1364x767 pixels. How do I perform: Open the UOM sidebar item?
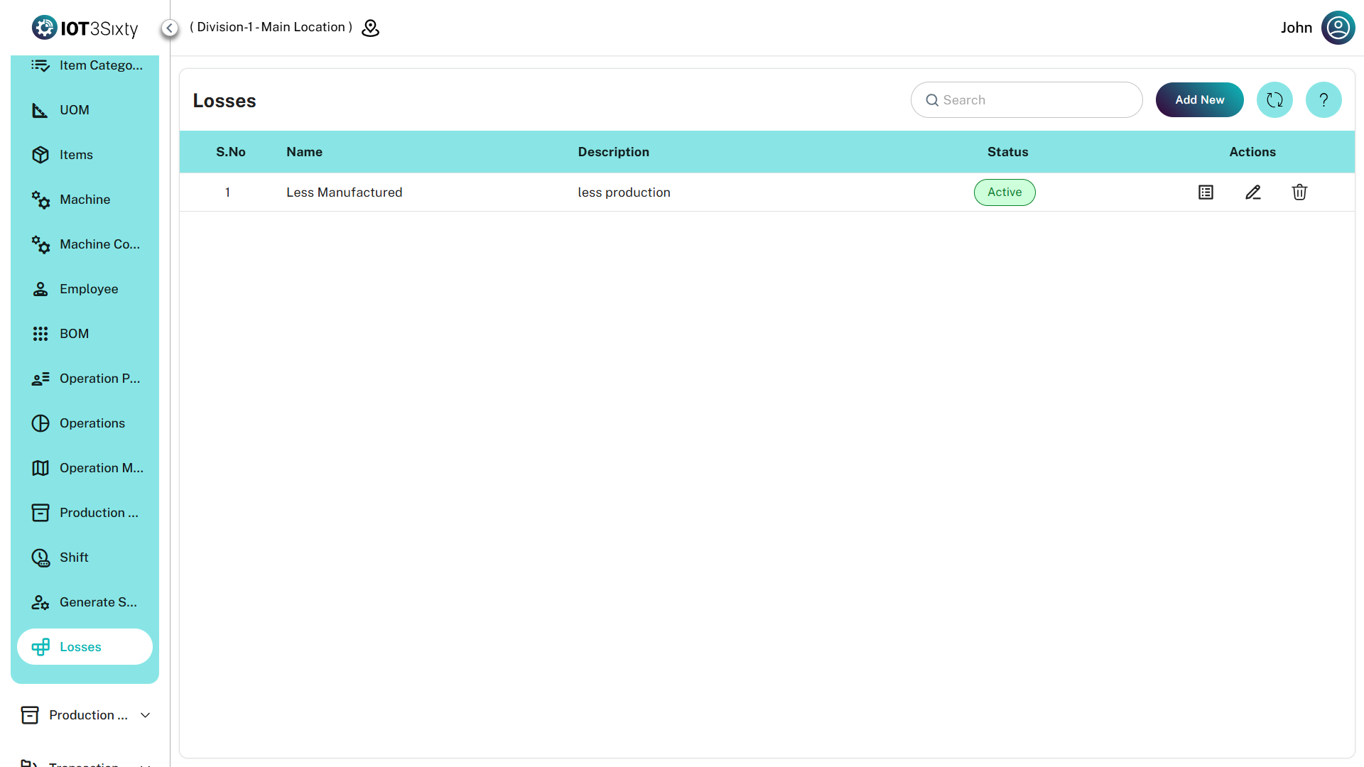(74, 110)
